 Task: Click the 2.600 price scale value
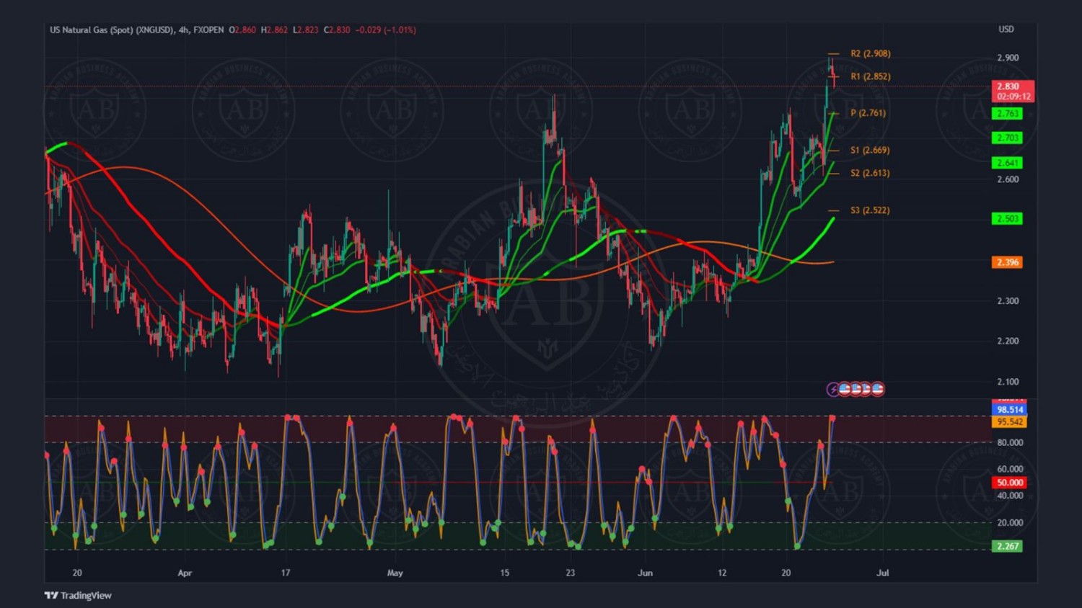point(1008,179)
